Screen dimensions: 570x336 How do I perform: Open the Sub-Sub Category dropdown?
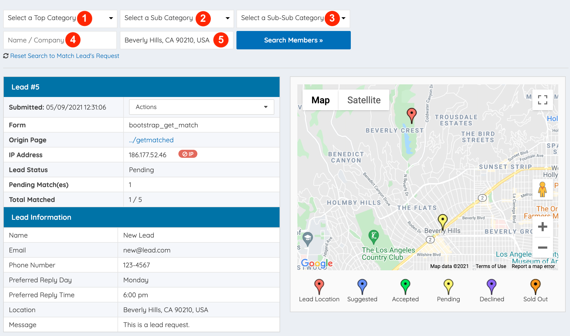[293, 18]
